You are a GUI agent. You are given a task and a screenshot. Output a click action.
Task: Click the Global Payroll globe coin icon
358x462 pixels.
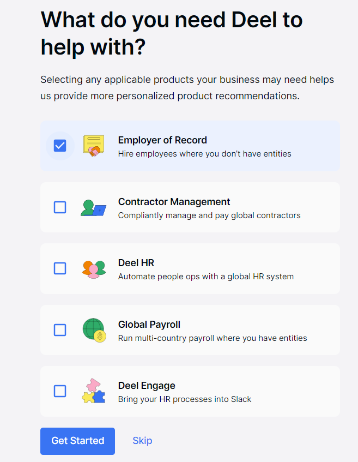pos(93,330)
